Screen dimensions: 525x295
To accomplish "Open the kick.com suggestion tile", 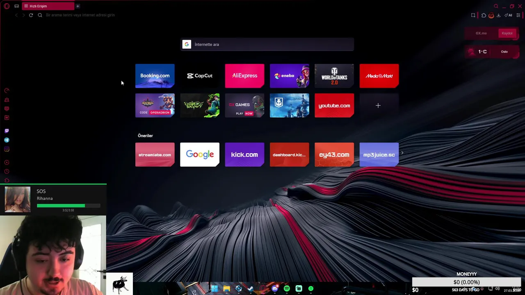I will click(x=244, y=154).
